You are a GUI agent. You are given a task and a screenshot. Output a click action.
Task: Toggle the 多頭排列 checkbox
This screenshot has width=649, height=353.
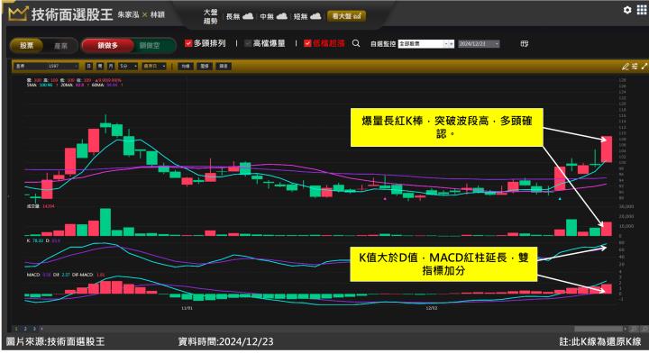[x=188, y=43]
